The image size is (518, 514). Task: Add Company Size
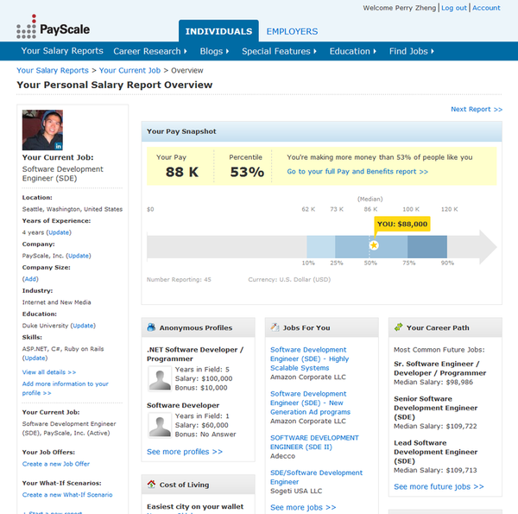tap(30, 279)
